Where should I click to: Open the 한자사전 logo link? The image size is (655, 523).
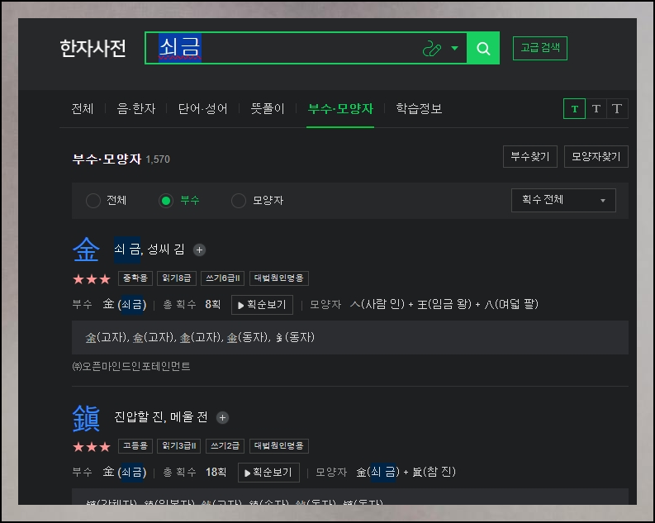pos(93,48)
